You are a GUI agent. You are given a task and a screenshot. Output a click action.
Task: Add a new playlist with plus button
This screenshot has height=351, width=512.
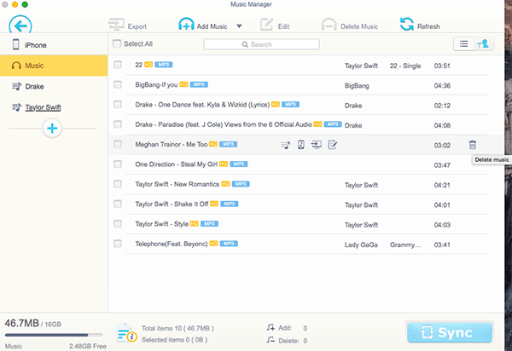point(52,128)
